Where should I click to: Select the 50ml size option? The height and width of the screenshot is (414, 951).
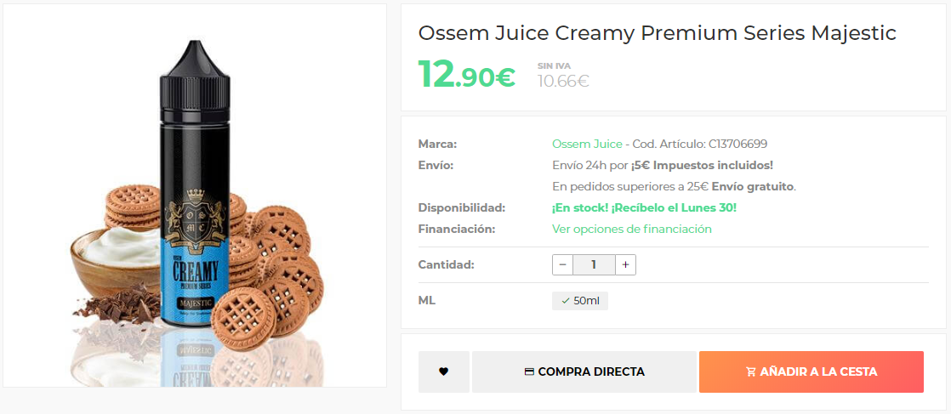(580, 300)
